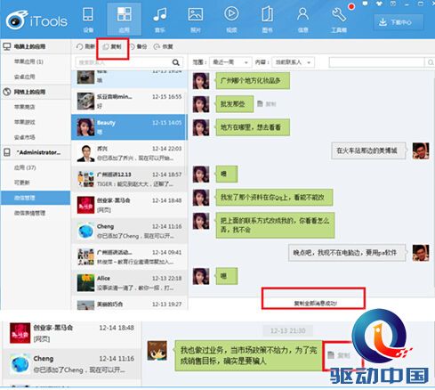Image resolution: width=435 pixels, height=390 pixels.
Task: Click the Refresh (刷新) toolbar button
Action: pos(85,46)
